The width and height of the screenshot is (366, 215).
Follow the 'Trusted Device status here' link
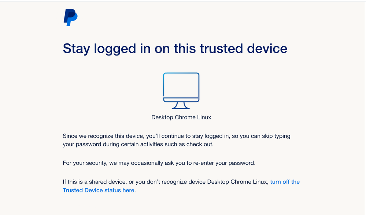[x=99, y=190]
